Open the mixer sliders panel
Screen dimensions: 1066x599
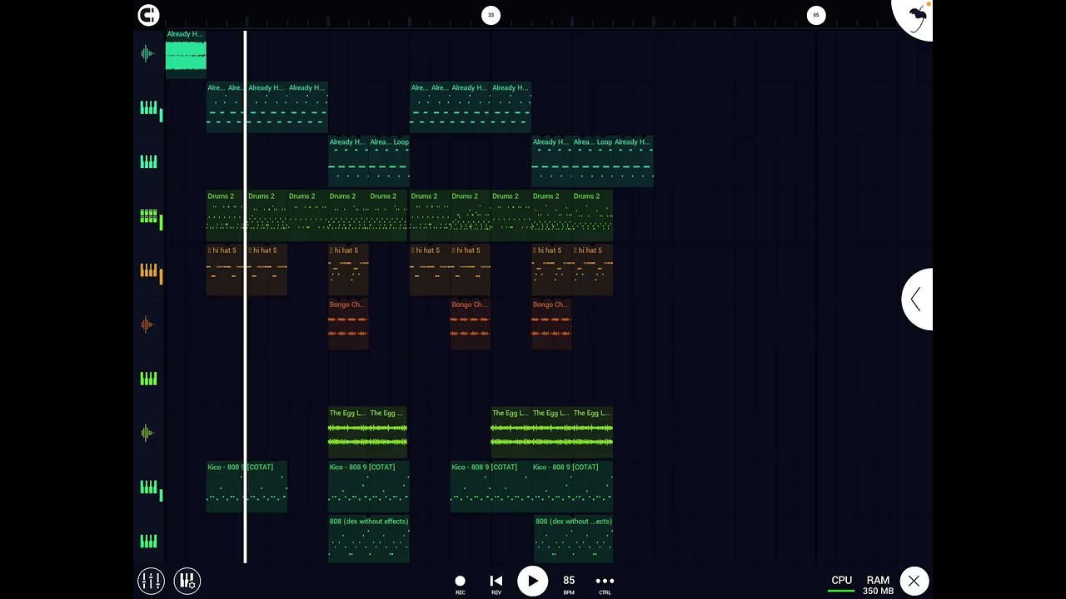click(151, 581)
